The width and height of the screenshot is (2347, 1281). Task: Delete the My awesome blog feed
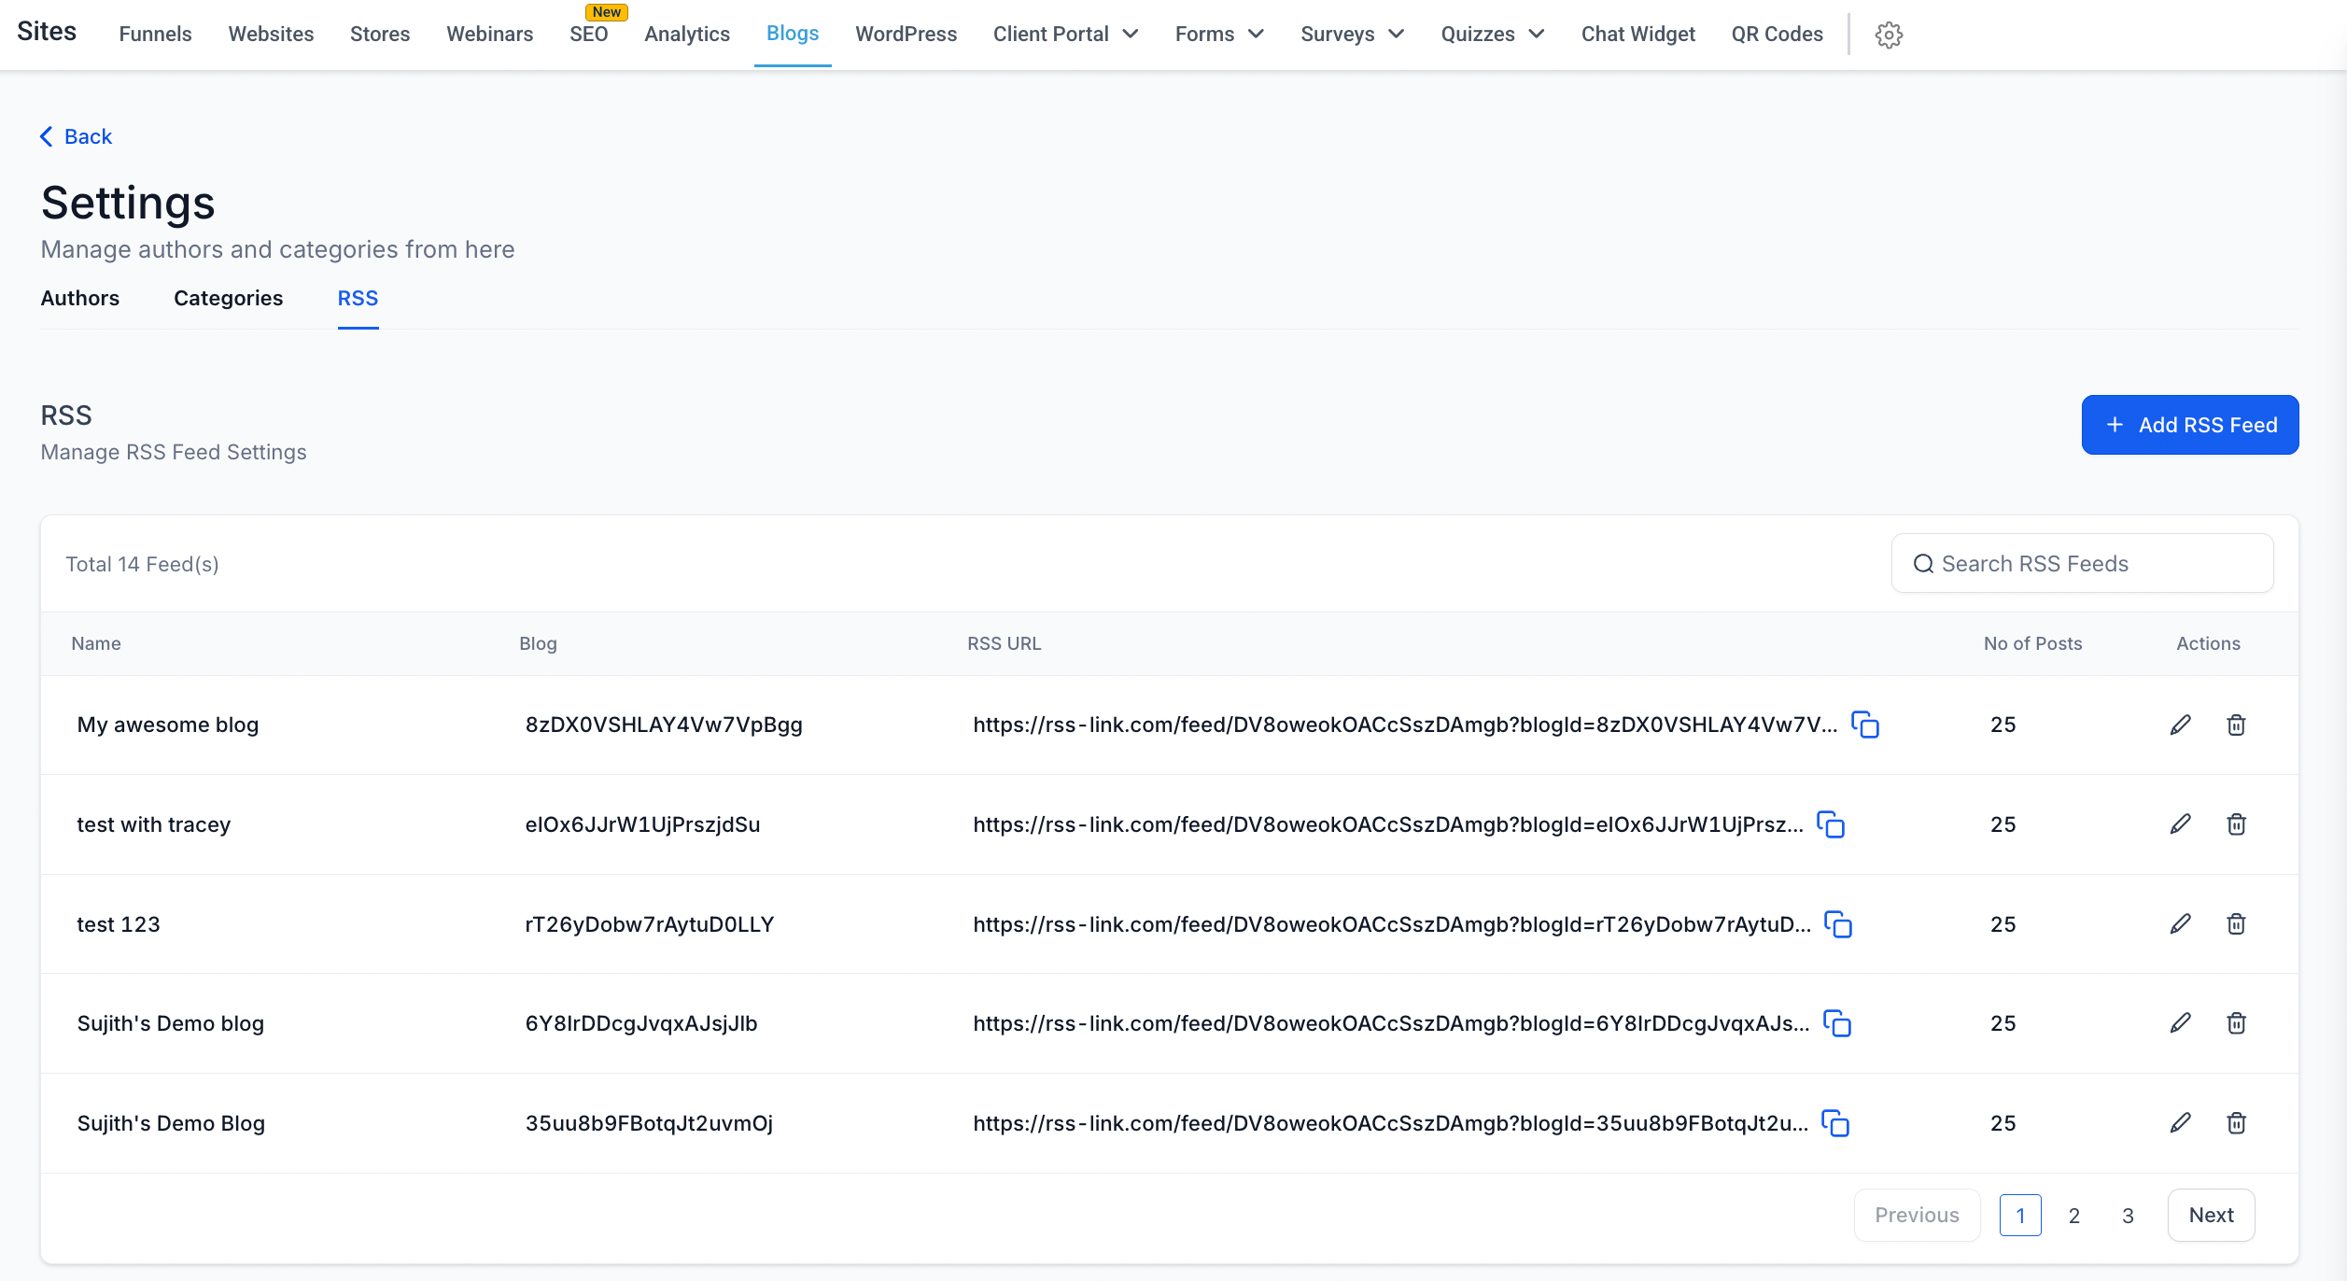[x=2236, y=725]
